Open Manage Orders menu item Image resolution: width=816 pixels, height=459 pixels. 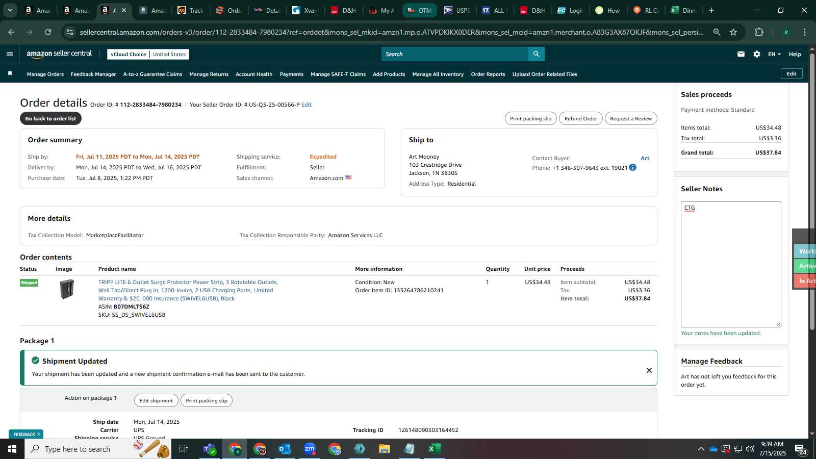pyautogui.click(x=45, y=74)
